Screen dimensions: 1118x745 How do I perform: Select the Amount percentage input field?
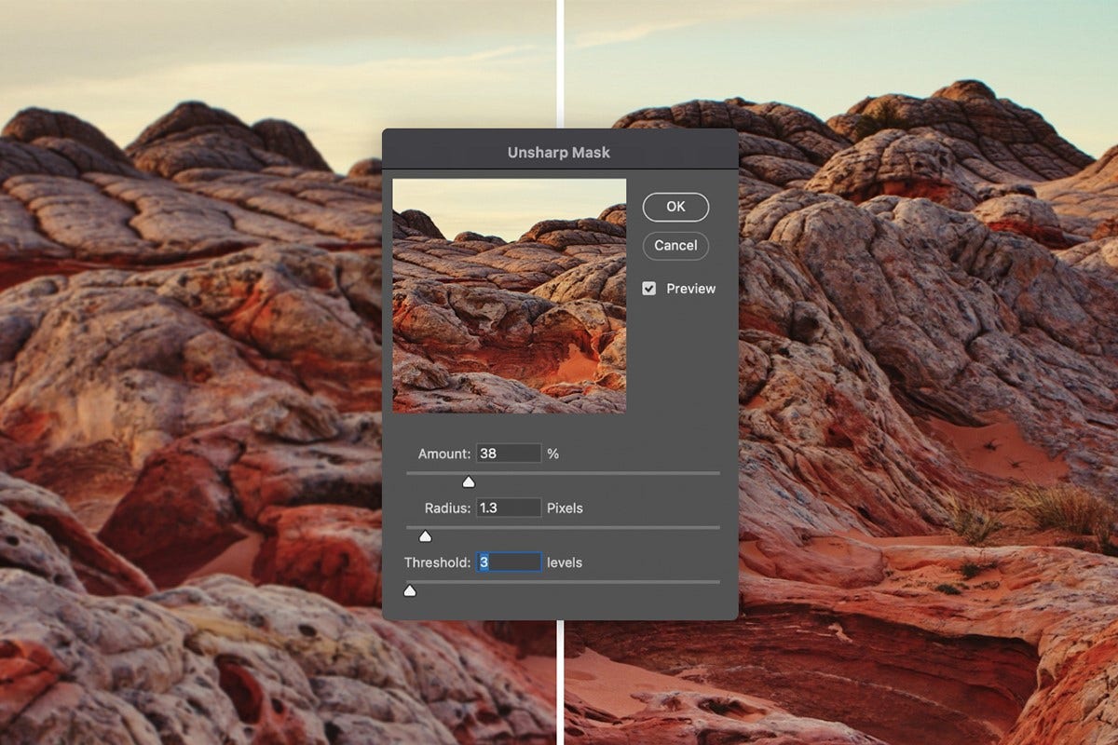coord(508,453)
